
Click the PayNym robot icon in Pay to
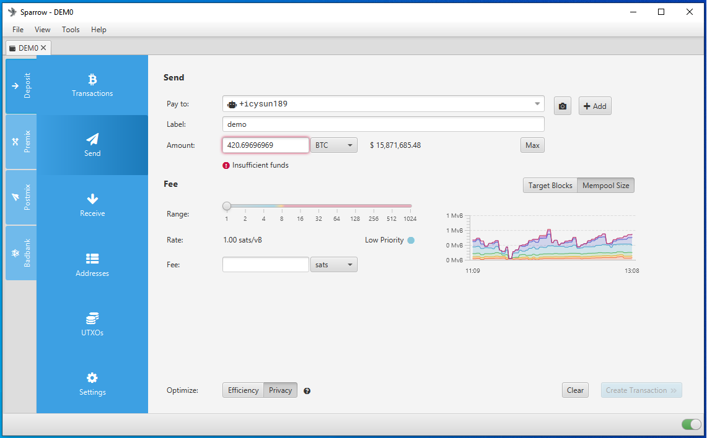pyautogui.click(x=232, y=104)
